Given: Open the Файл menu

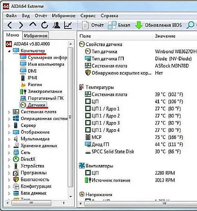Looking at the screenshot, I should point(11,16).
